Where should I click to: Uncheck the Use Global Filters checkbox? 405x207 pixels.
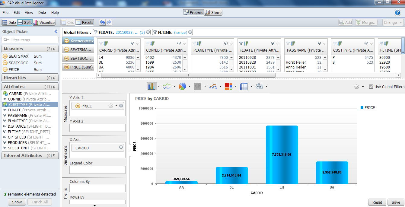371,86
